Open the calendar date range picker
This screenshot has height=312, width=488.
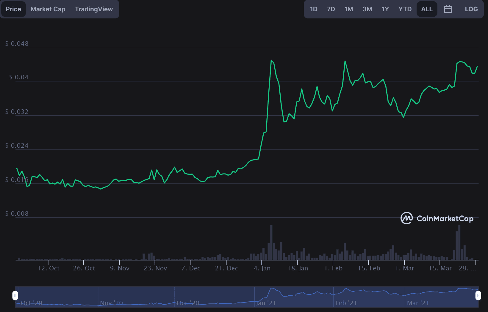(x=448, y=9)
